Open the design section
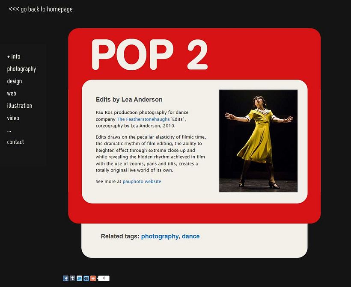This screenshot has height=287, width=351. pyautogui.click(x=15, y=81)
